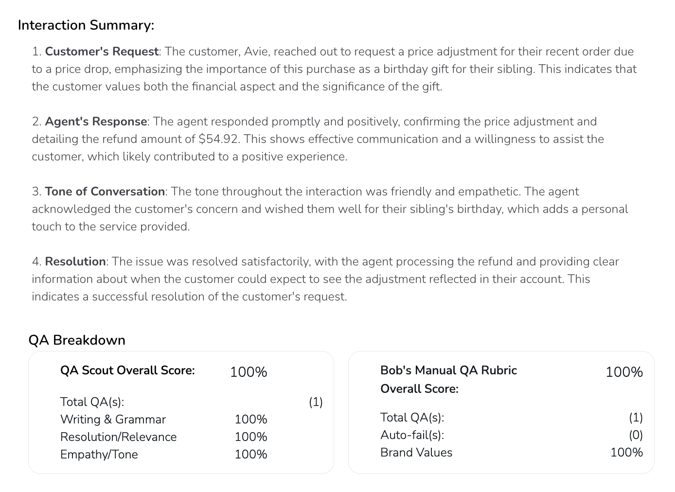Viewport: 675px width, 492px height.
Task: Click the bold Tone of Conversation label
Action: [105, 192]
